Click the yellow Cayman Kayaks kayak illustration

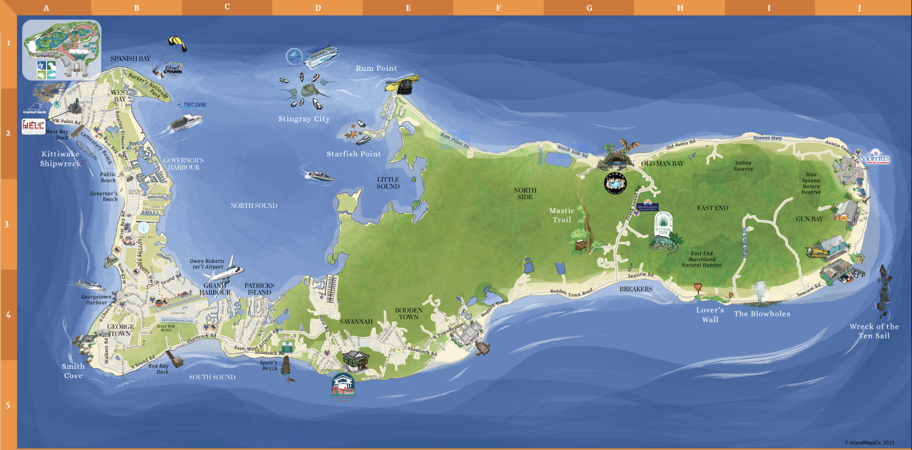[402, 84]
